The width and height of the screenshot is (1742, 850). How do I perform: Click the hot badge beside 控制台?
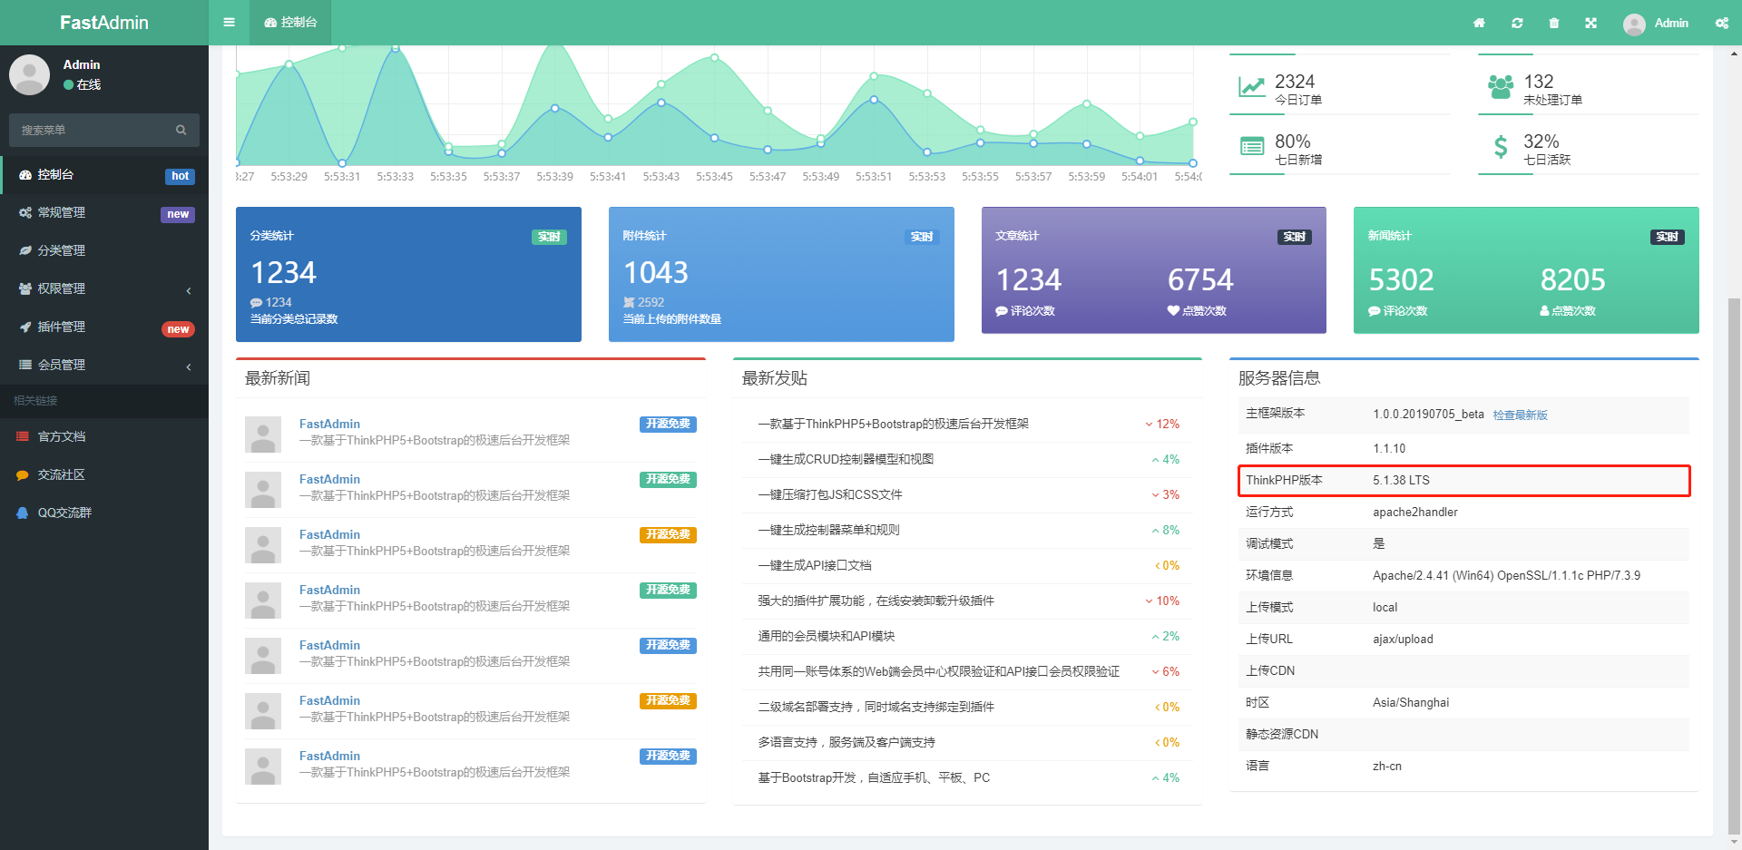pos(180,176)
